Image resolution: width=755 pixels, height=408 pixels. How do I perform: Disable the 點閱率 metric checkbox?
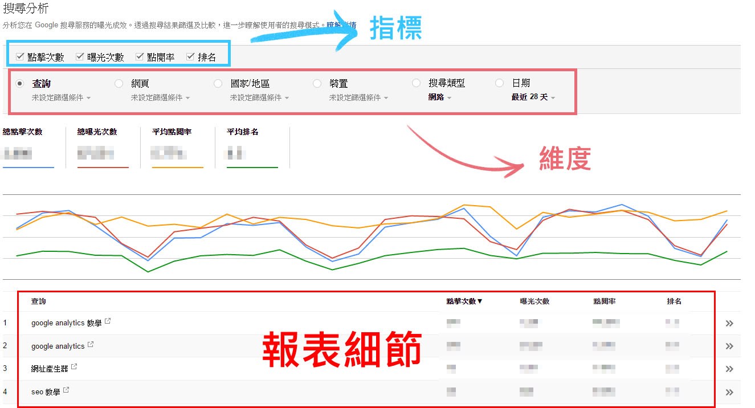click(140, 56)
